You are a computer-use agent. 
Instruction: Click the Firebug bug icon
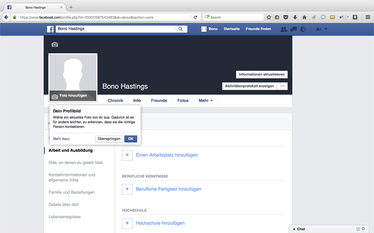tap(342, 17)
